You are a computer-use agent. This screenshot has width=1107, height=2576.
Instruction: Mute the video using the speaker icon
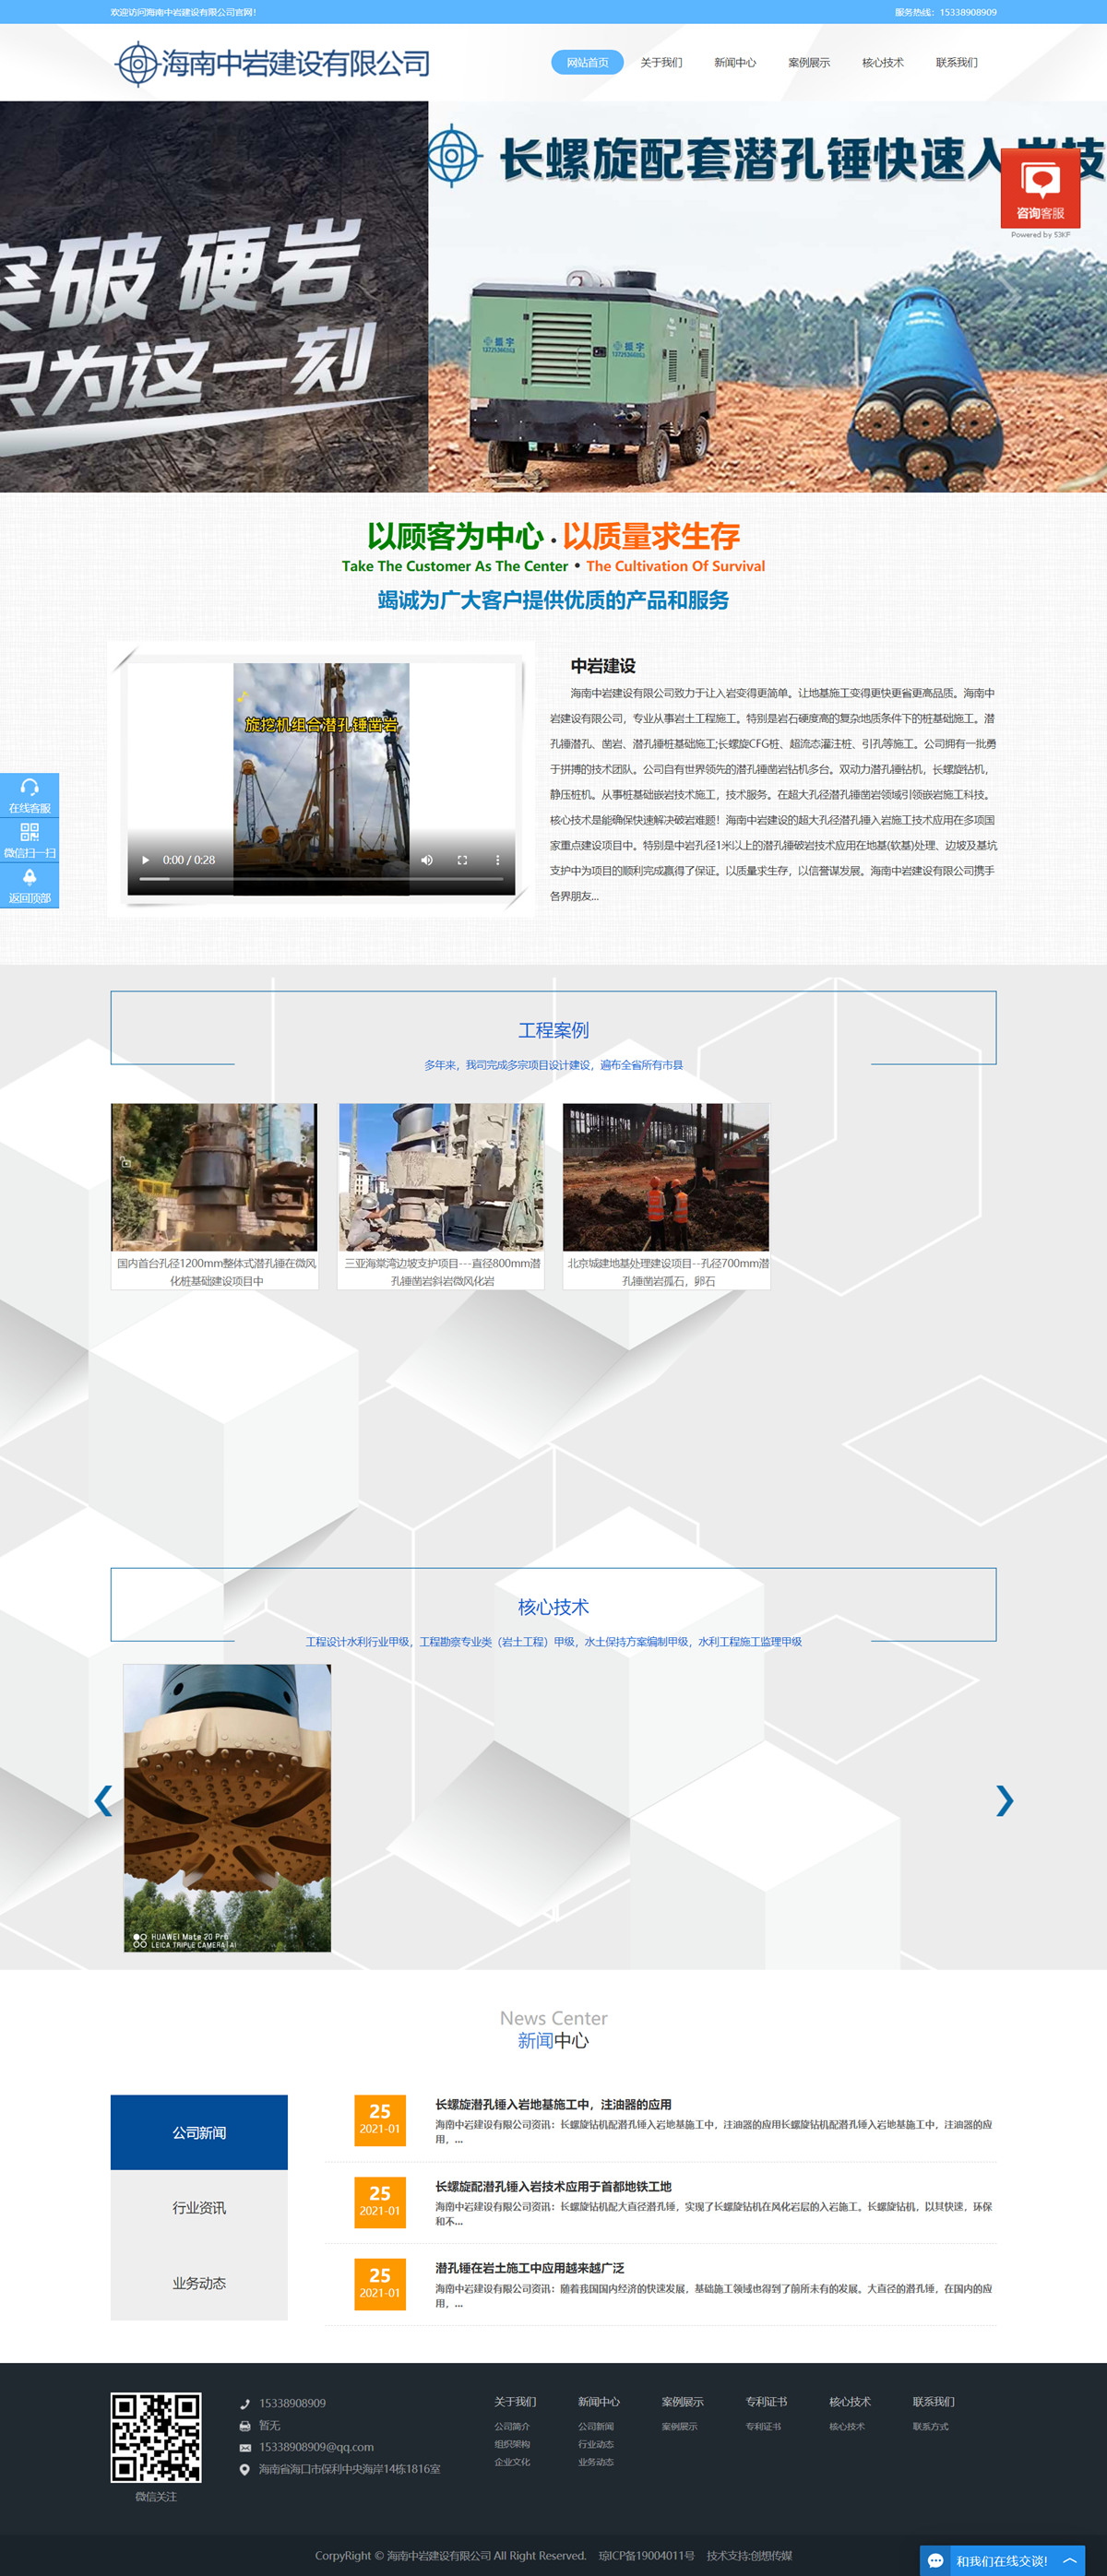click(x=427, y=860)
